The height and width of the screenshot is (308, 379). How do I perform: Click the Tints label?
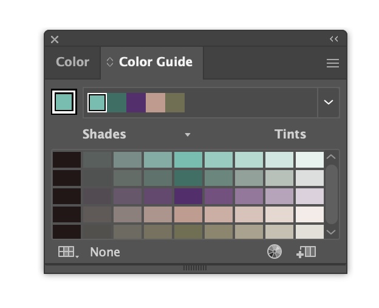[290, 134]
